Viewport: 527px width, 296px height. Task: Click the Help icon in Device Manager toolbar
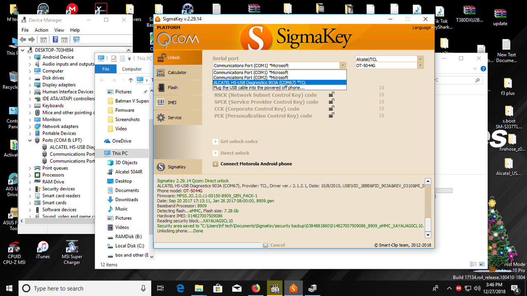point(55,39)
